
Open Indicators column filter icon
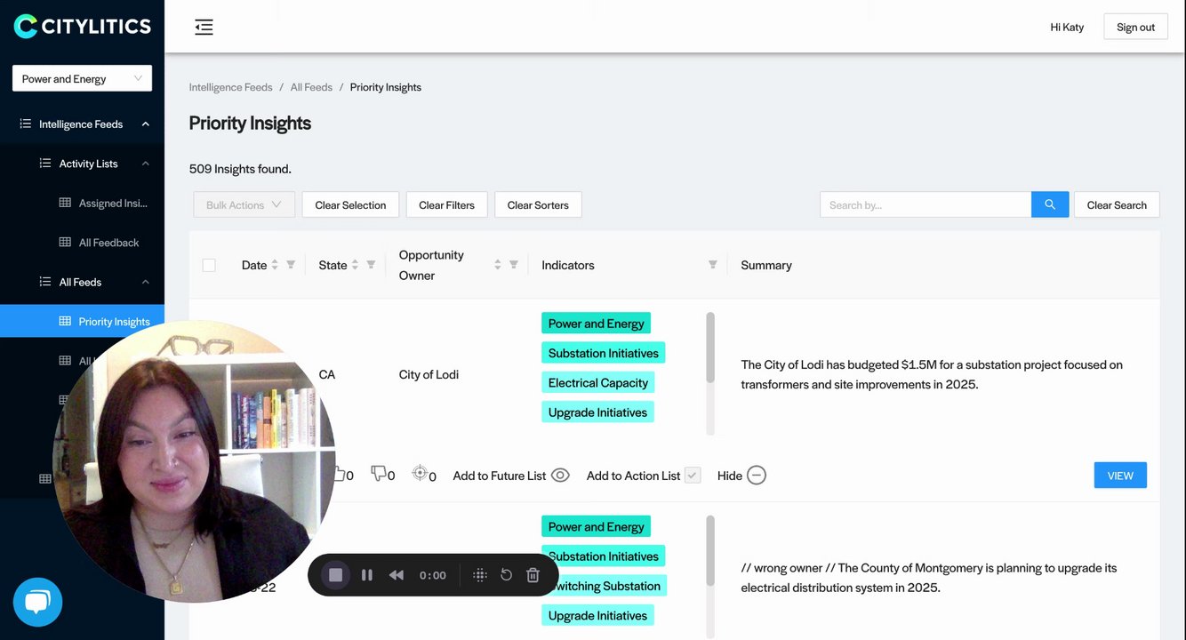[712, 265]
